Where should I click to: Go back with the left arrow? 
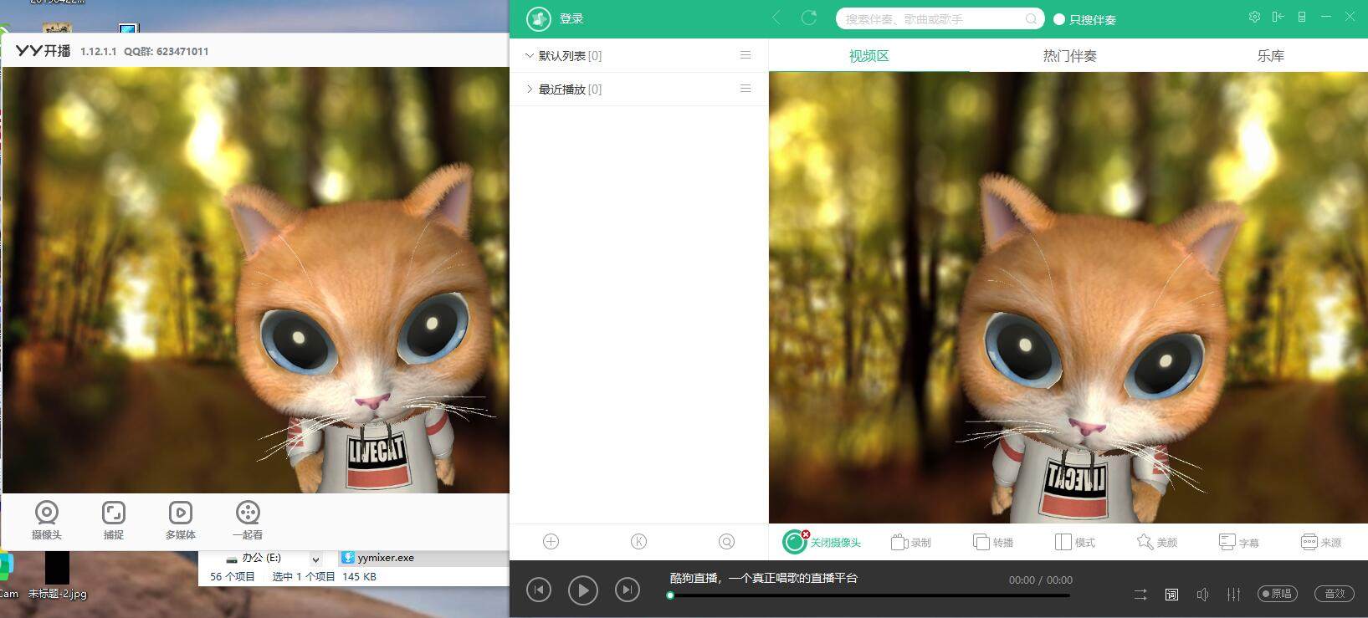coord(776,18)
